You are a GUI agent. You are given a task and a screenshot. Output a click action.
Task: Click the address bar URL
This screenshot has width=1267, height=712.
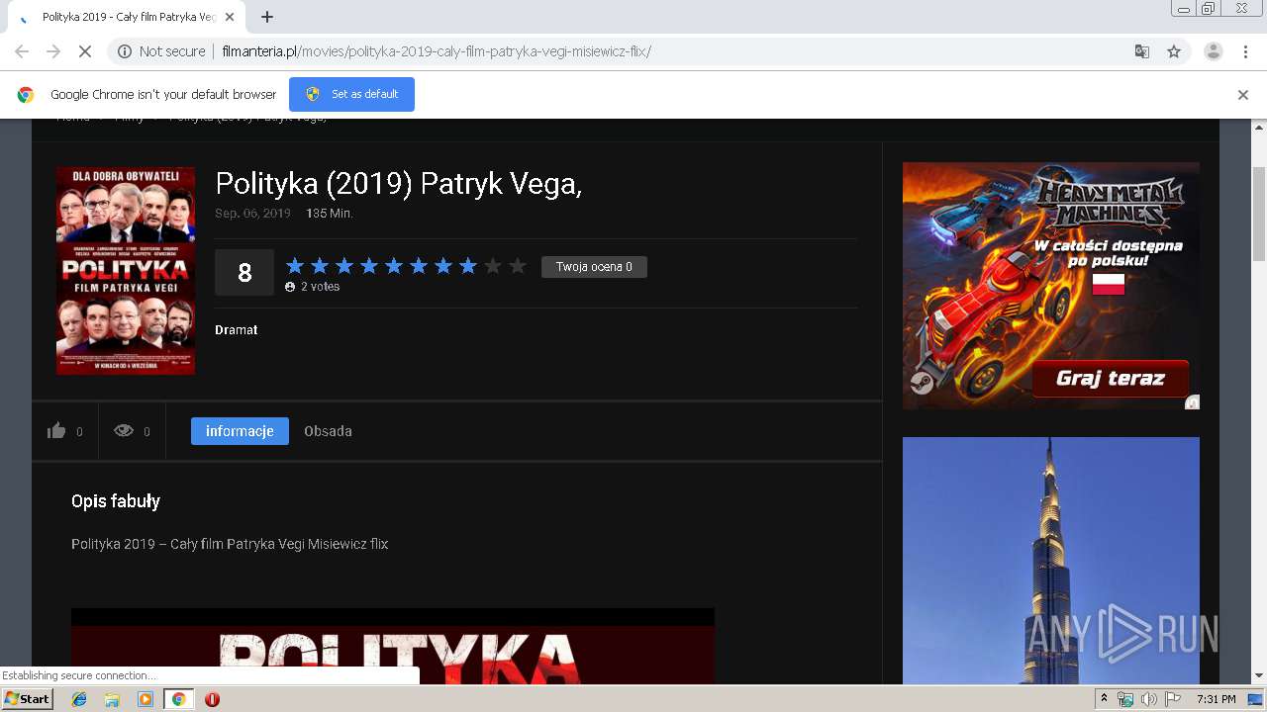[x=437, y=51]
